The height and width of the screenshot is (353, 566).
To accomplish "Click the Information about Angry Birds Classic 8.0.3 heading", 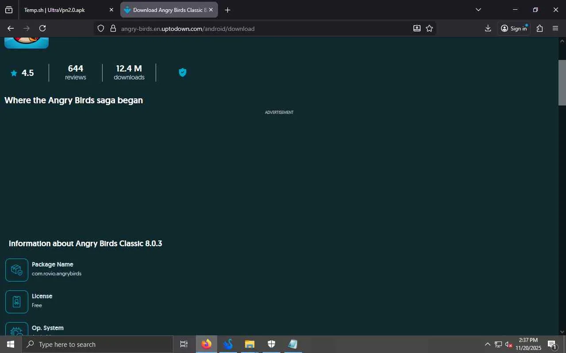I will point(85,244).
